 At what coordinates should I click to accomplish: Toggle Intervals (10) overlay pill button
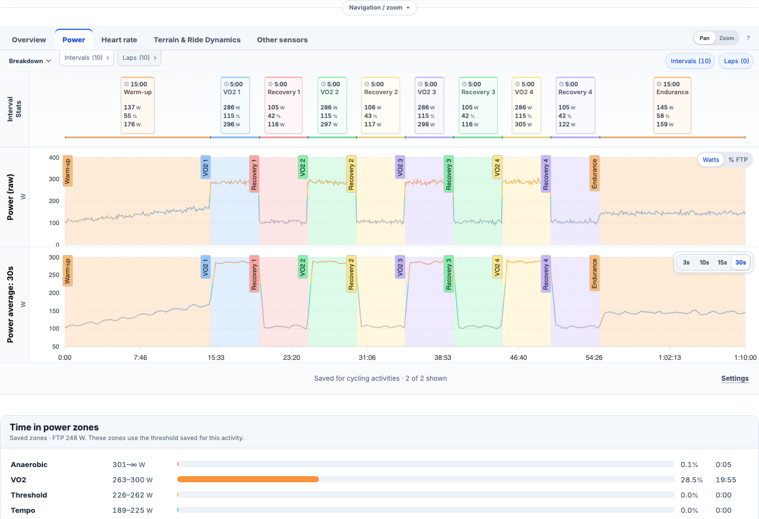click(x=691, y=61)
